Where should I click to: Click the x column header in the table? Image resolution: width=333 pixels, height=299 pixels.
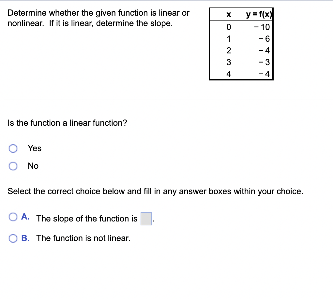229,14
